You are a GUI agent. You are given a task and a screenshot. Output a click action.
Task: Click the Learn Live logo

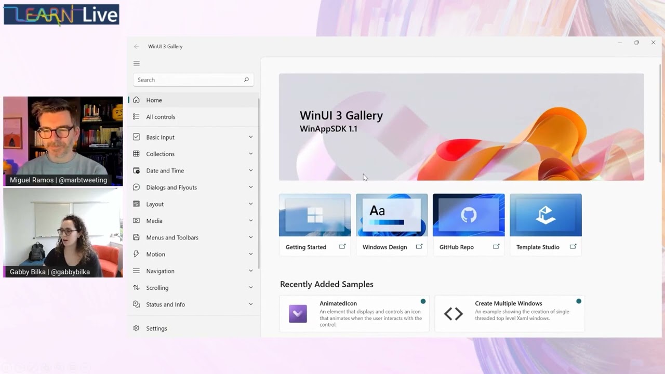61,15
